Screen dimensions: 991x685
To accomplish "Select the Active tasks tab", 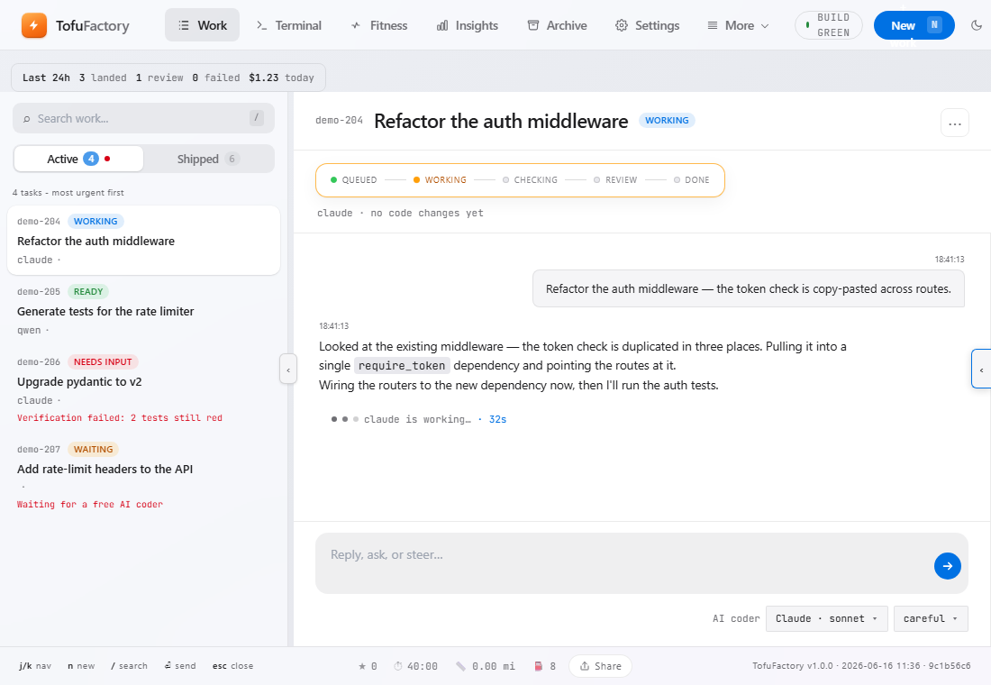I will pyautogui.click(x=79, y=159).
